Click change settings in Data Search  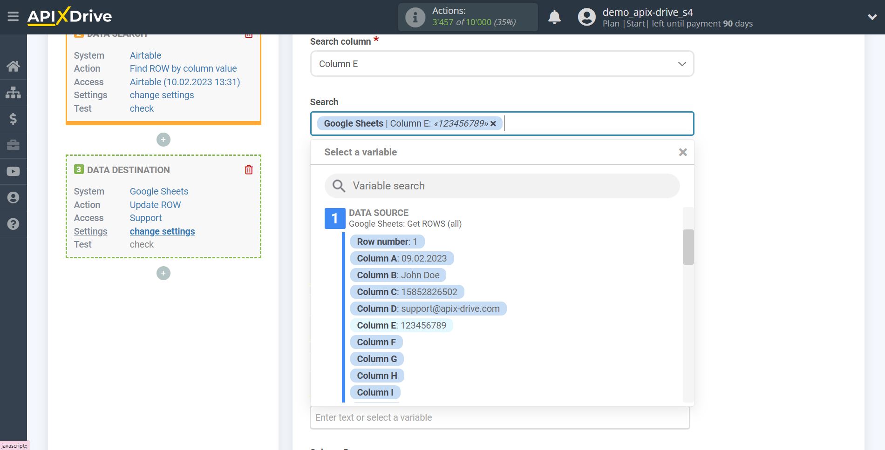[x=162, y=95]
